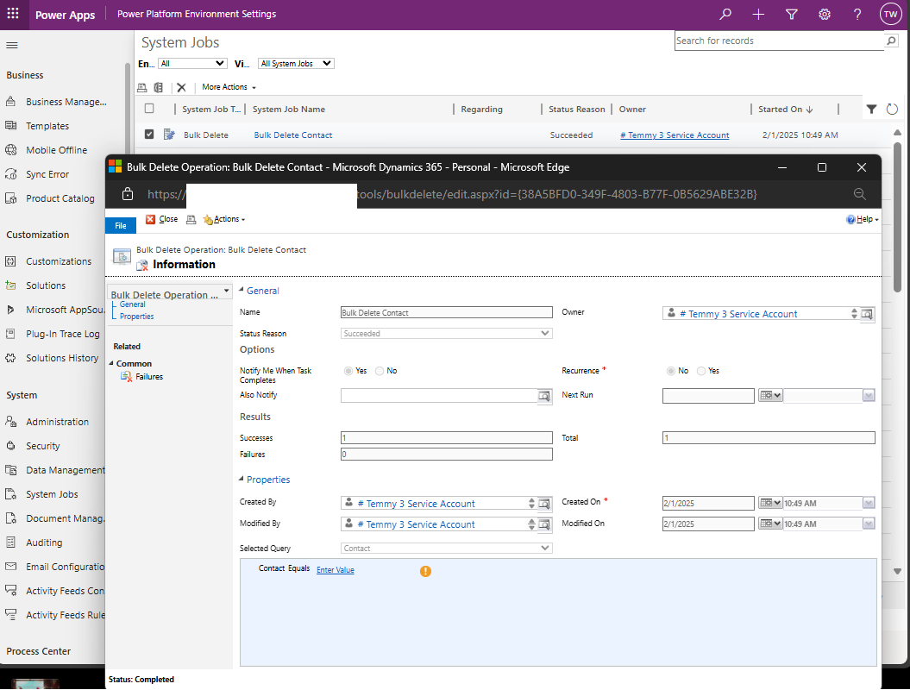This screenshot has width=910, height=690.
Task: Uncheck the Bulk Delete row checkbox
Action: 149,134
